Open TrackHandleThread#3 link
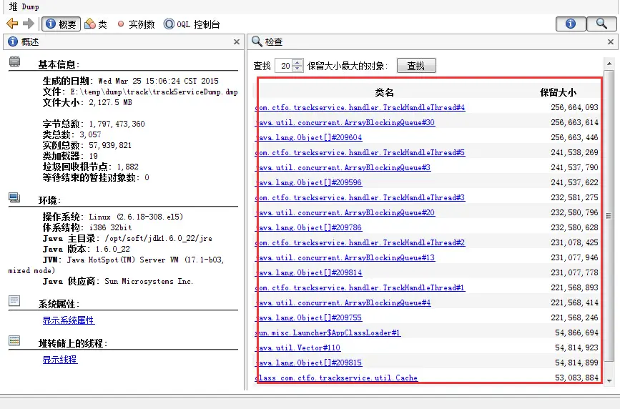The image size is (620, 409). [360, 198]
